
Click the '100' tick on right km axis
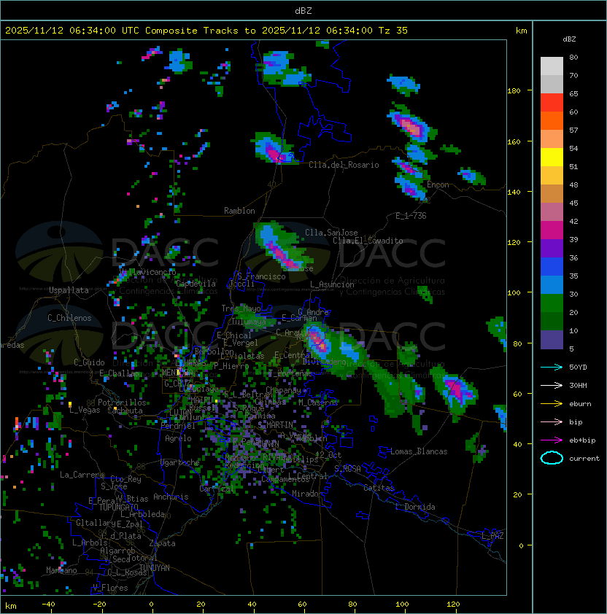(x=514, y=292)
